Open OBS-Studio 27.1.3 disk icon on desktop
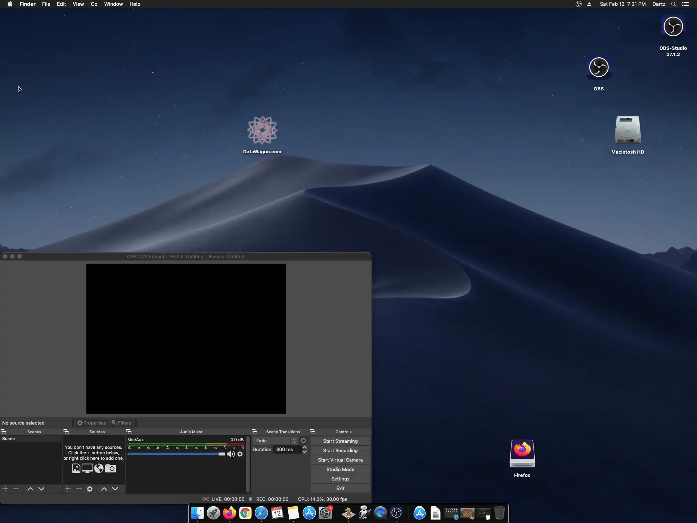Image resolution: width=697 pixels, height=523 pixels. pos(673,27)
